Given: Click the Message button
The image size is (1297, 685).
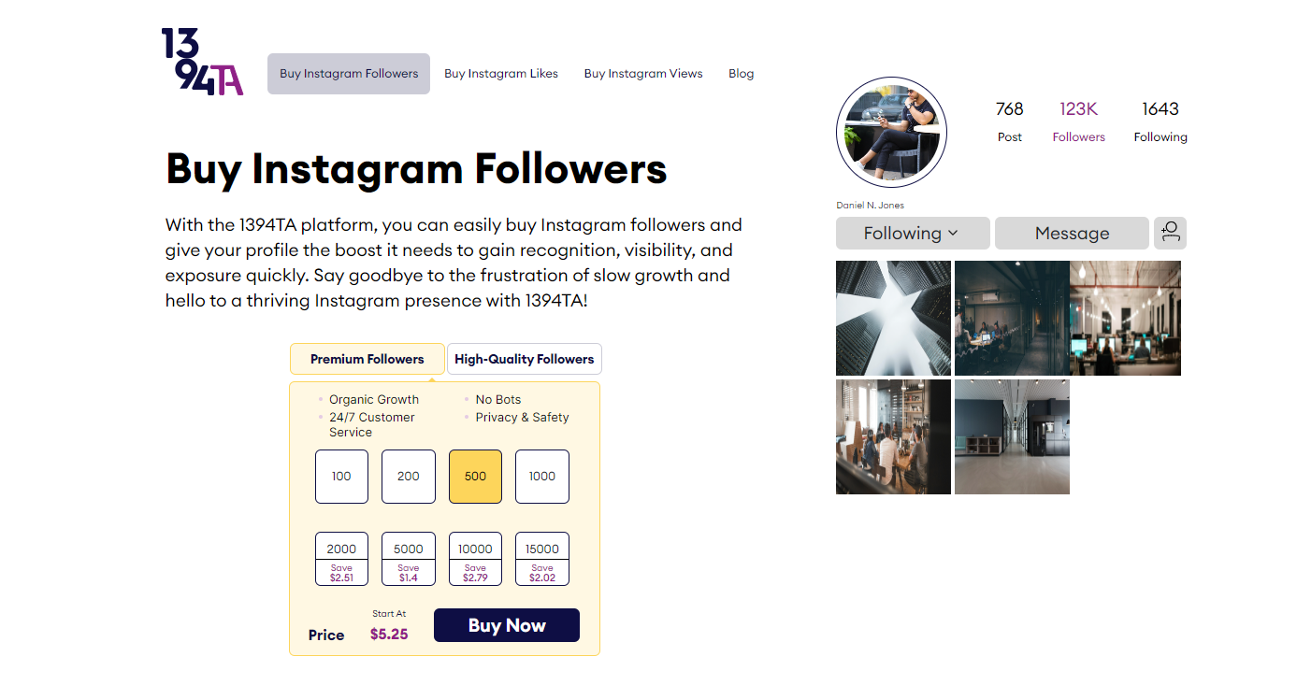Looking at the screenshot, I should (x=1072, y=234).
